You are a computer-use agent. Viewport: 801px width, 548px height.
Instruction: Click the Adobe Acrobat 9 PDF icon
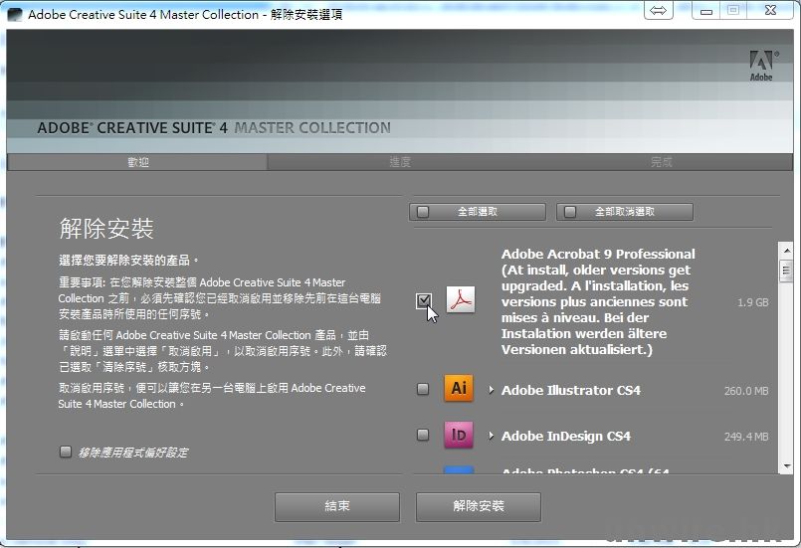(460, 301)
